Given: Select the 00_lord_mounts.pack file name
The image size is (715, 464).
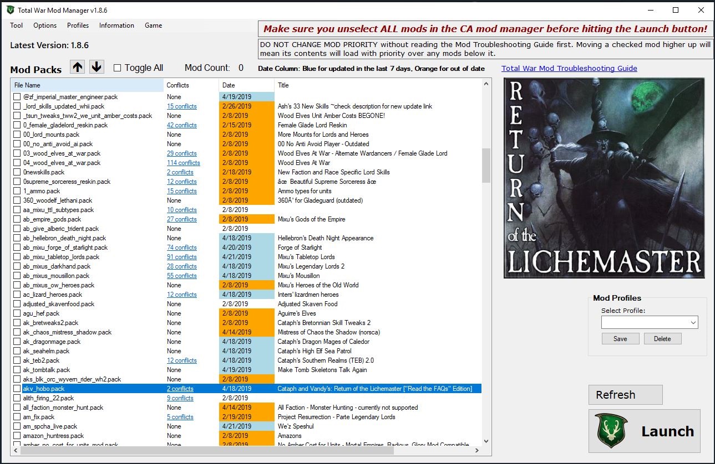Looking at the screenshot, I should tap(51, 135).
